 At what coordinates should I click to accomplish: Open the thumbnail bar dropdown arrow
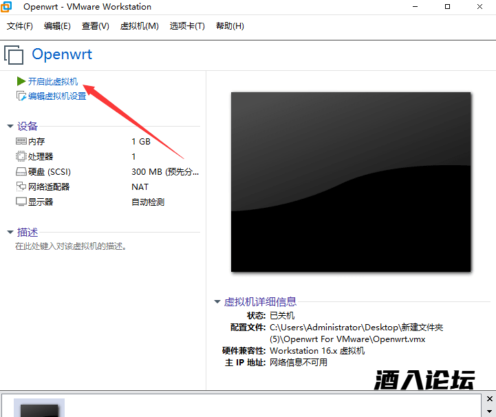pos(490,411)
